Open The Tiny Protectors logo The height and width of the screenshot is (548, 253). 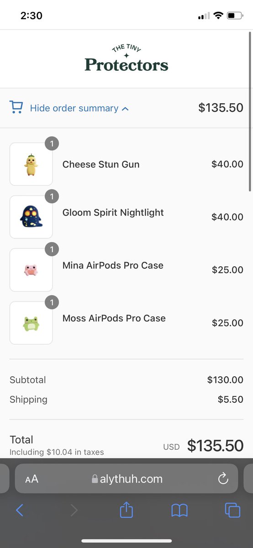point(126,58)
